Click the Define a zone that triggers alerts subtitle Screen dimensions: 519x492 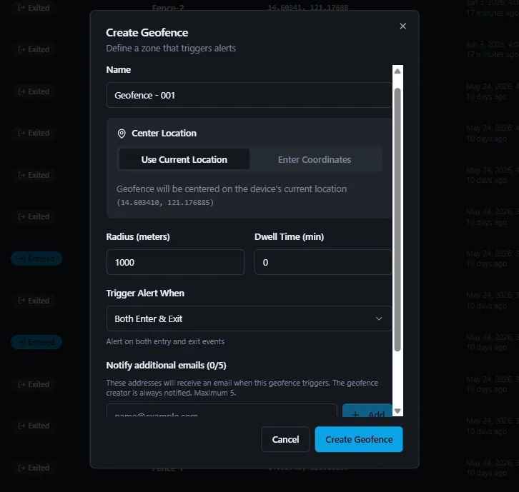pos(171,49)
